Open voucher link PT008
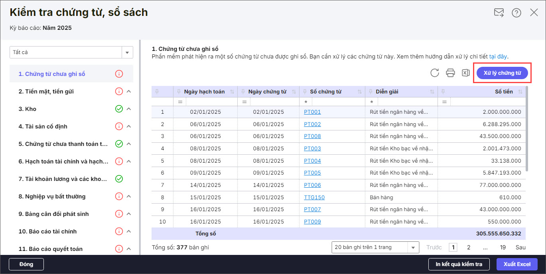Image resolution: width=546 pixels, height=274 pixels. pyautogui.click(x=312, y=136)
